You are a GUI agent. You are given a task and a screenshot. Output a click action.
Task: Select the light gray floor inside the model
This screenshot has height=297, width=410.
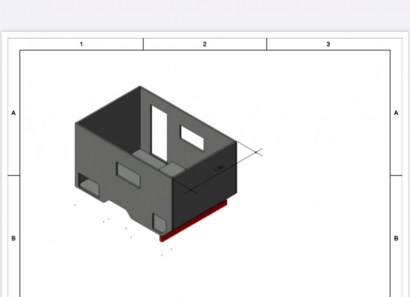point(154,161)
